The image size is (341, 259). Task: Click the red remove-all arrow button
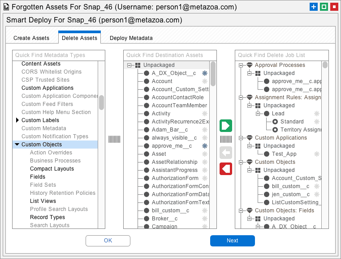(x=226, y=169)
